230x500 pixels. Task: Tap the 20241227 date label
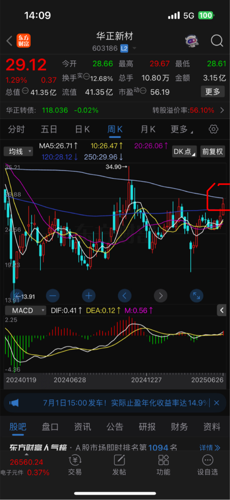(146, 380)
